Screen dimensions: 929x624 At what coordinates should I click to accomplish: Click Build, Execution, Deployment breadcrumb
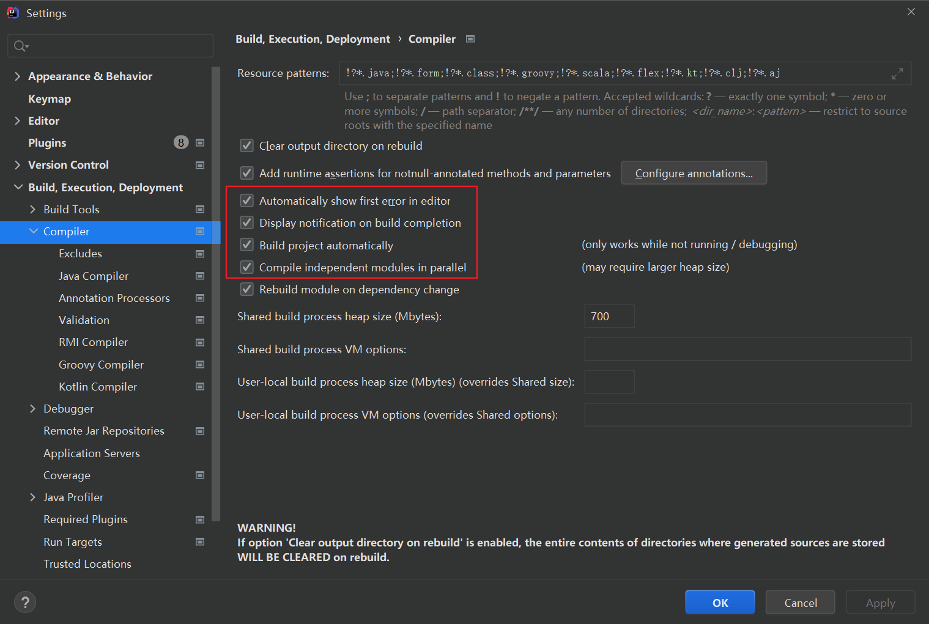tap(313, 39)
